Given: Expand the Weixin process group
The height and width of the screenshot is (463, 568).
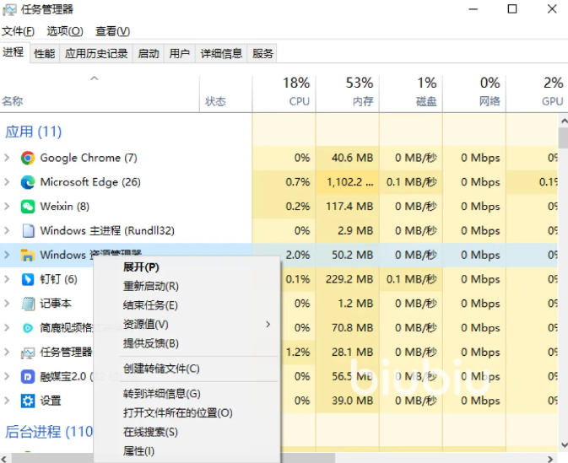Looking at the screenshot, I should click(x=8, y=207).
